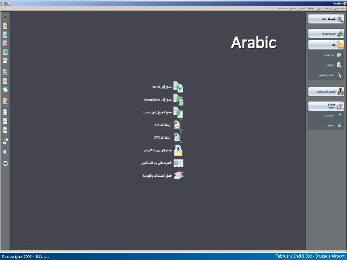
Task: Click the scan table to Excel icon
Action: 178,112
